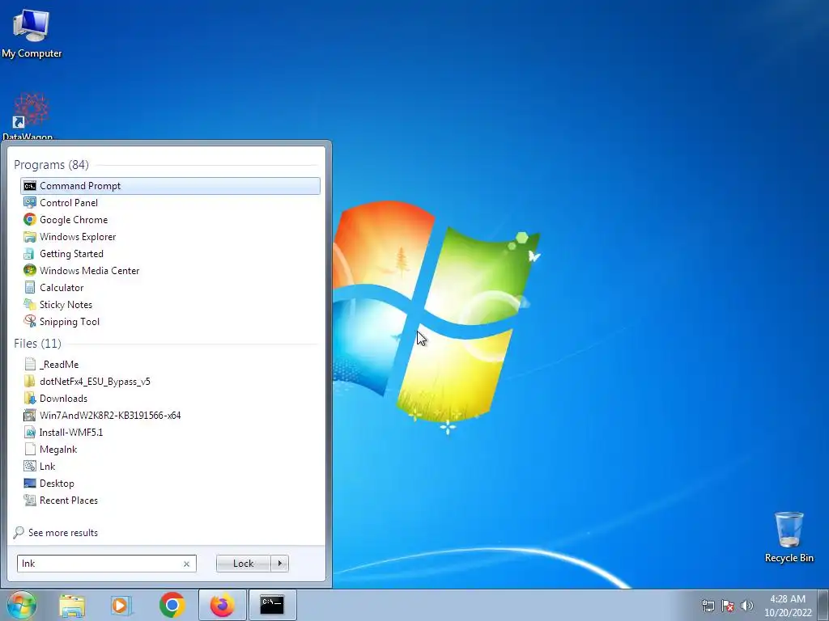Open the _ReadMe file result
The image size is (829, 621).
(170, 365)
